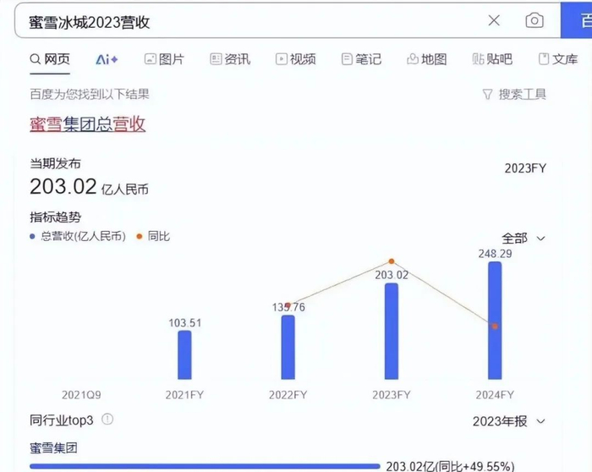
Task: Click the 2021FY bar labeled 103.51
Action: [x=184, y=354]
